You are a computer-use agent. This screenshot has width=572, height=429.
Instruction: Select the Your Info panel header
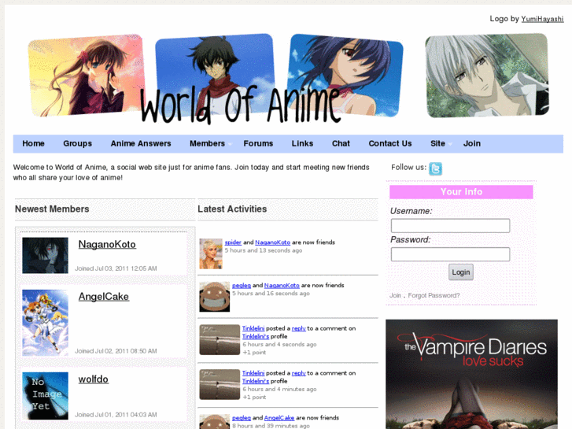[461, 192]
